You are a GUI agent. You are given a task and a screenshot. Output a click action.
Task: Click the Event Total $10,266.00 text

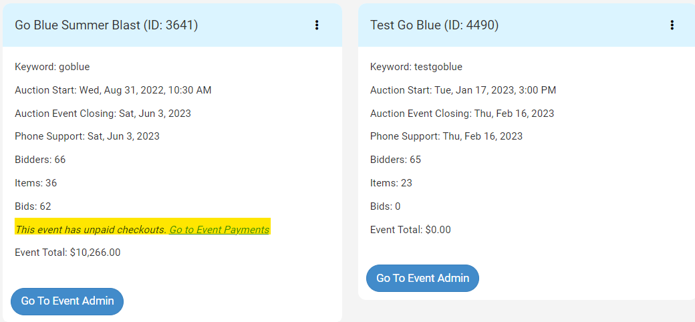(x=67, y=253)
